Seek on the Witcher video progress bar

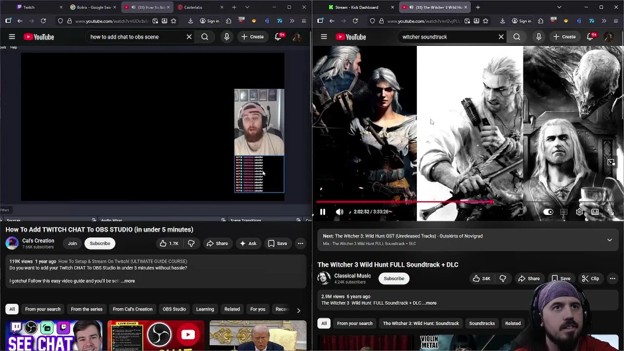(x=468, y=202)
